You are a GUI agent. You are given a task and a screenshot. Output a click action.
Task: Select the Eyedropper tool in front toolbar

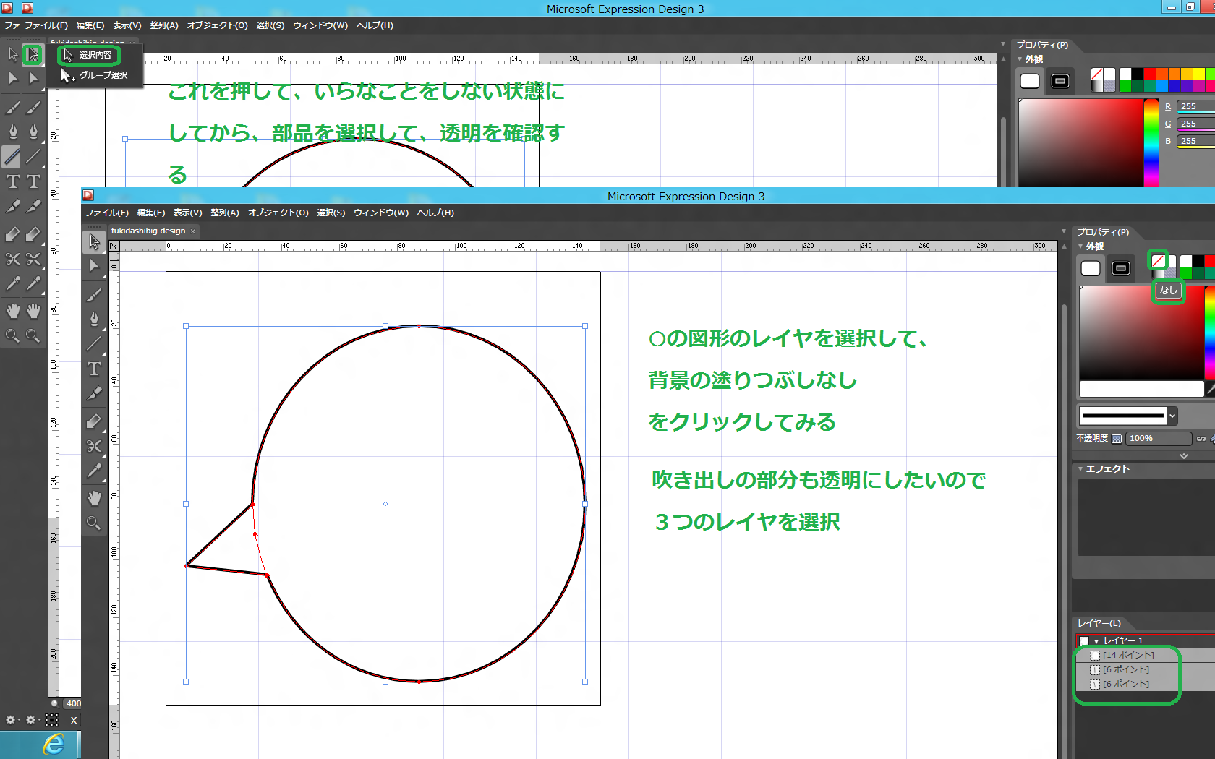[94, 471]
